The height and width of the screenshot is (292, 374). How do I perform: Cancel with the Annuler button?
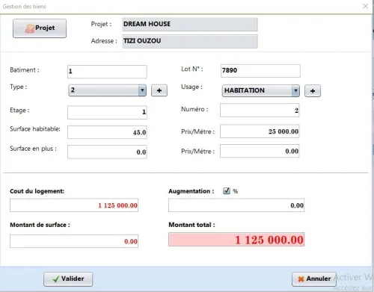tap(314, 279)
